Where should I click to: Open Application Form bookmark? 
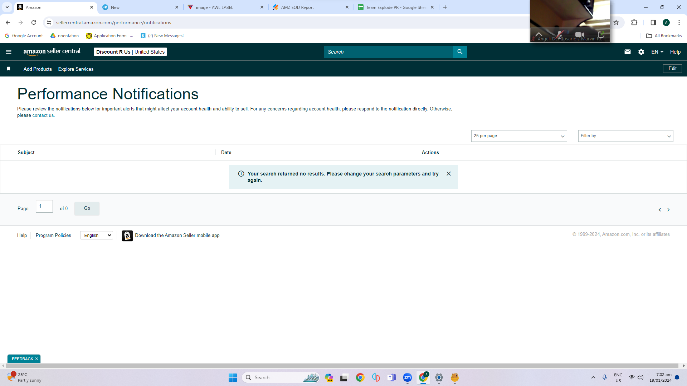(109, 36)
